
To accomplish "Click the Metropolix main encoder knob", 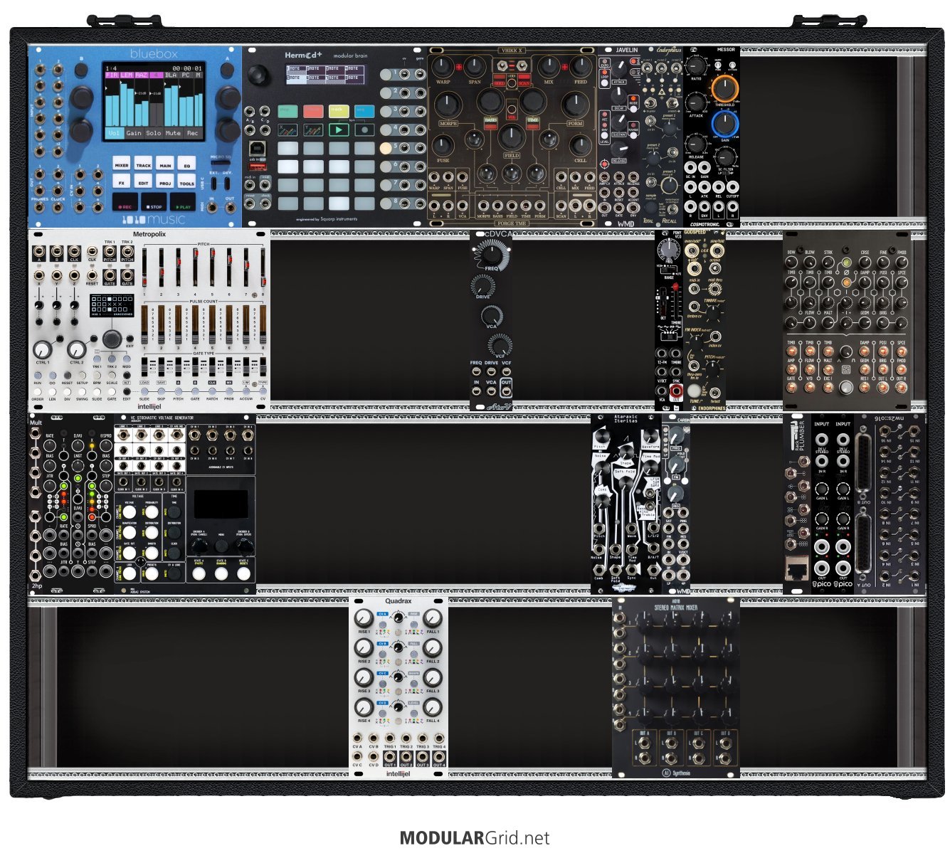I will click(111, 339).
